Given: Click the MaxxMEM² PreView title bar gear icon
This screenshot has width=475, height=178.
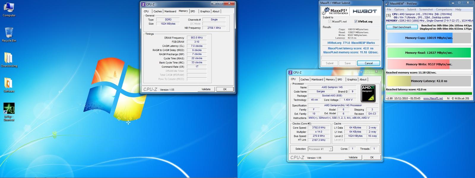Looking at the screenshot, I should (387, 4).
